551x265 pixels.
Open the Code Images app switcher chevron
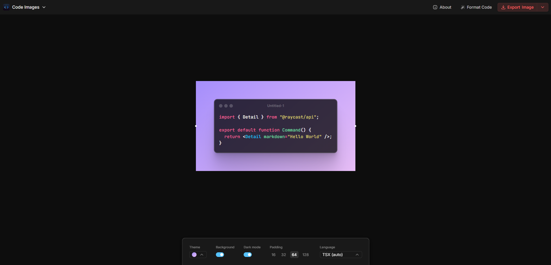tap(44, 7)
